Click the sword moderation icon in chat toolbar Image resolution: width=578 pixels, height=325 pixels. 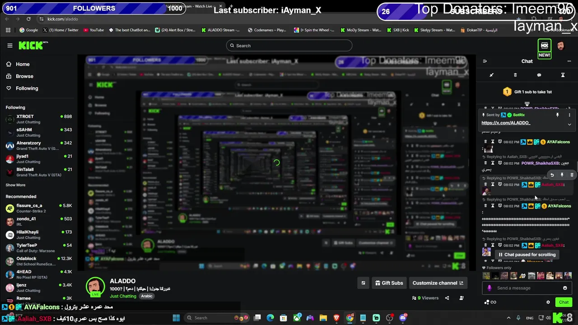click(491, 75)
